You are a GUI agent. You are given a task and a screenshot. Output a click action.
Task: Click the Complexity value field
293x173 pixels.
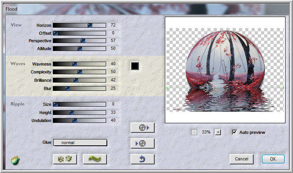[113, 71]
